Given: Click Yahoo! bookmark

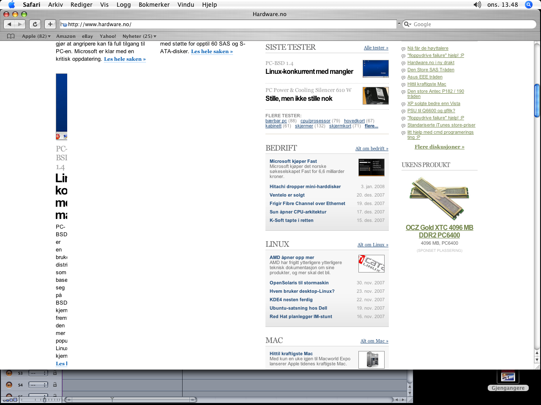Looking at the screenshot, I should point(108,36).
